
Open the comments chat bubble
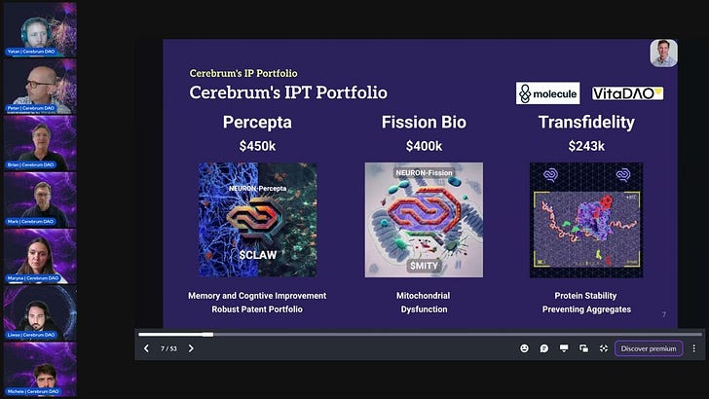click(544, 348)
